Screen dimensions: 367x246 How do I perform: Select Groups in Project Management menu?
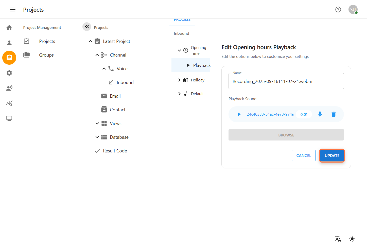[x=46, y=55]
